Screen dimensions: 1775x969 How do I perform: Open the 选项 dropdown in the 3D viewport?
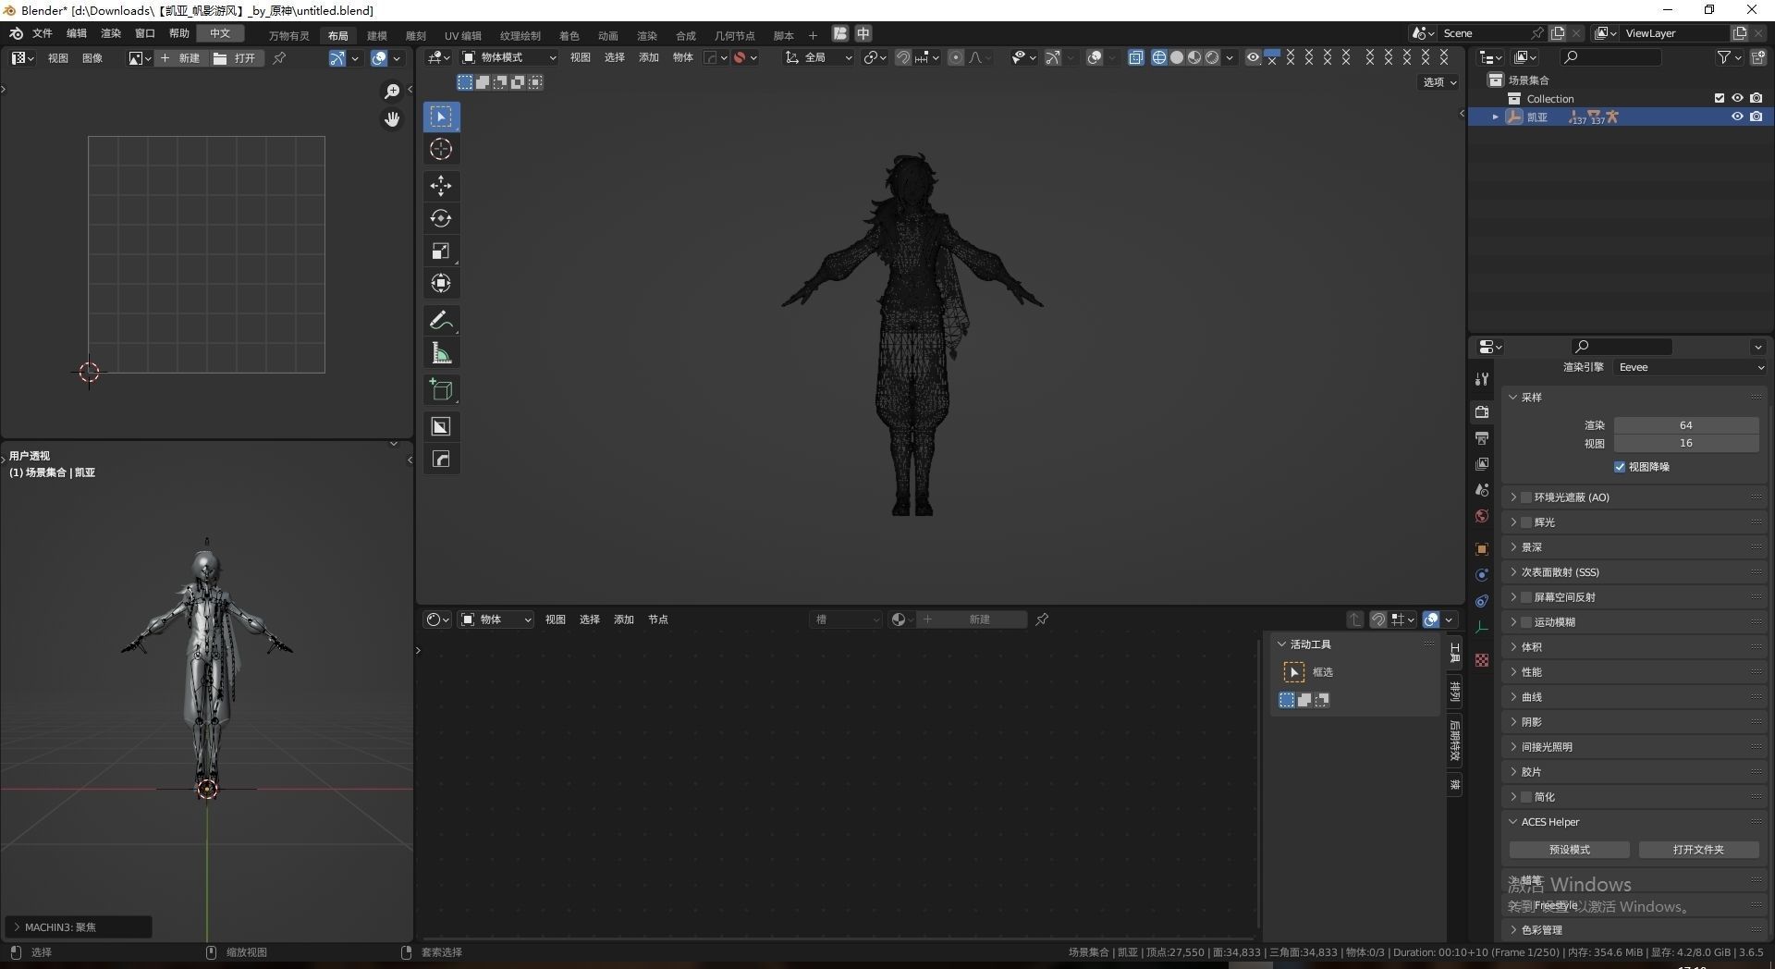1439,82
